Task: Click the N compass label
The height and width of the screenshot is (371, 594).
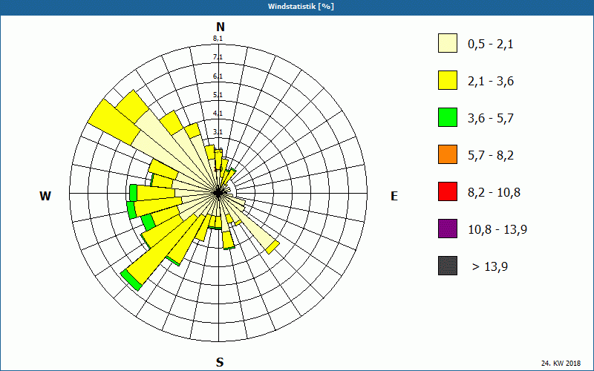Action: coord(220,27)
